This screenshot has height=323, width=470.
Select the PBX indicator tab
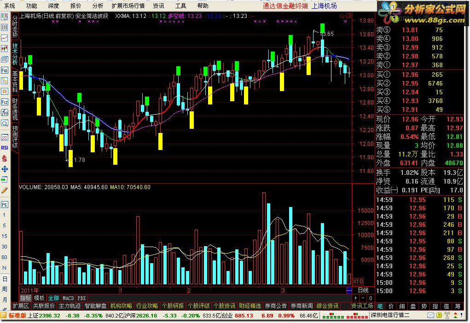(82, 298)
